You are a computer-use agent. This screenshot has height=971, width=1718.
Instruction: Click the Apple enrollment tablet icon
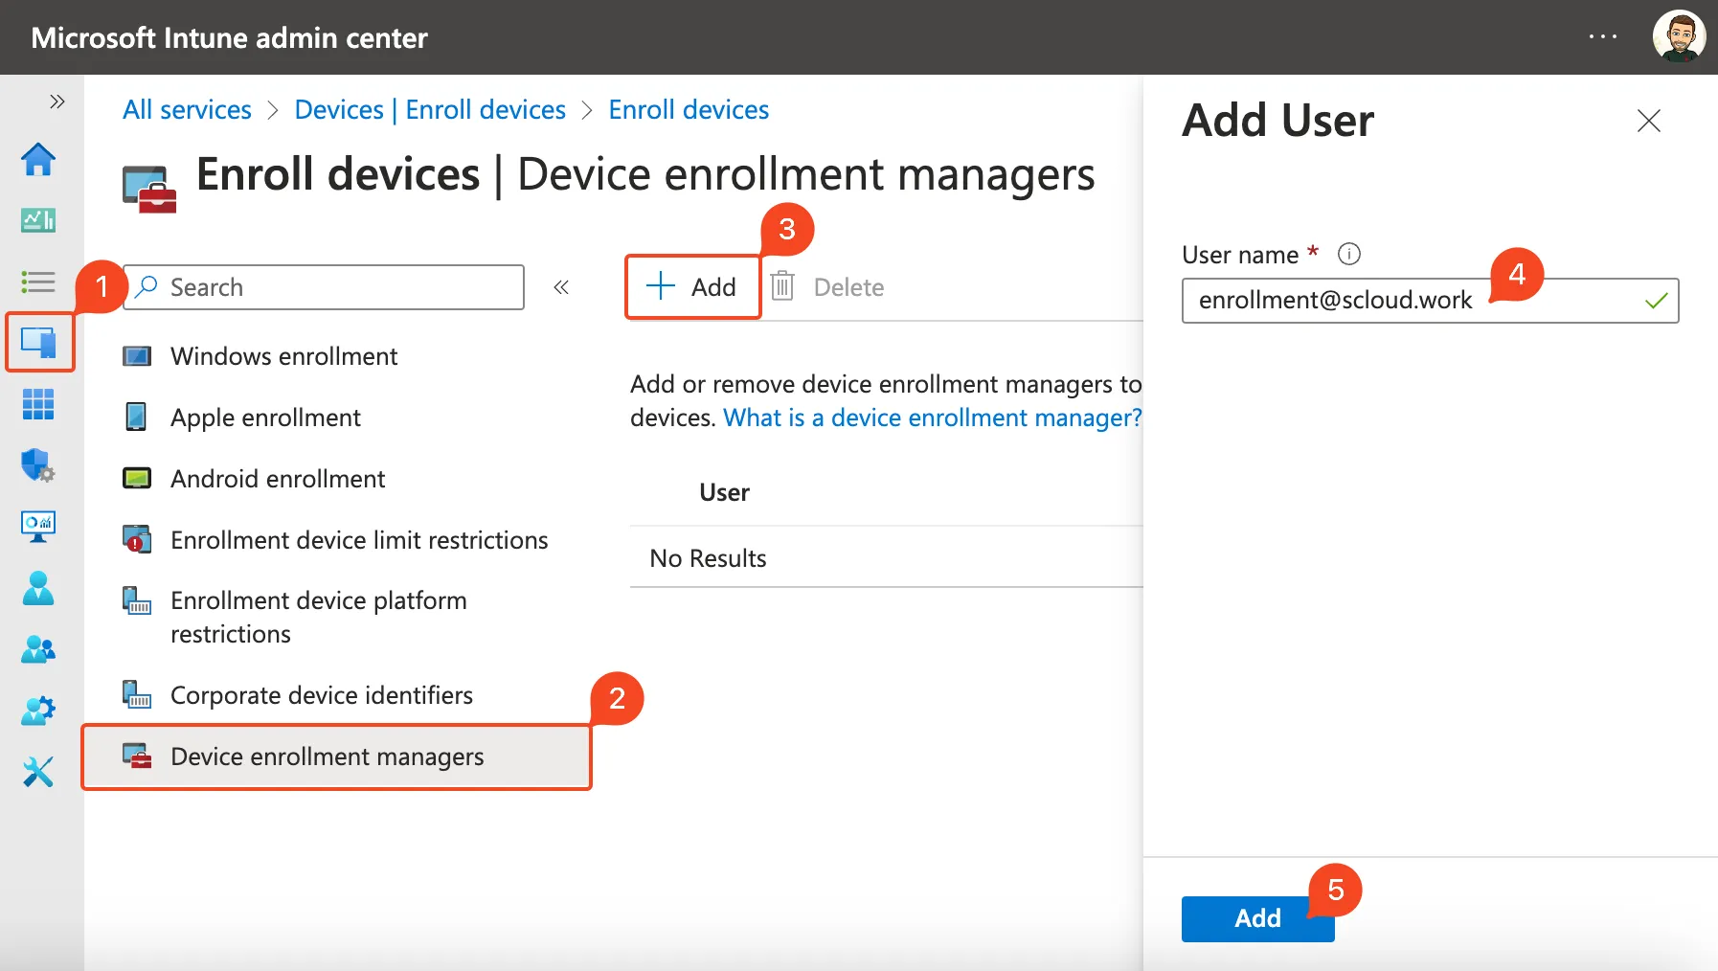tap(137, 417)
